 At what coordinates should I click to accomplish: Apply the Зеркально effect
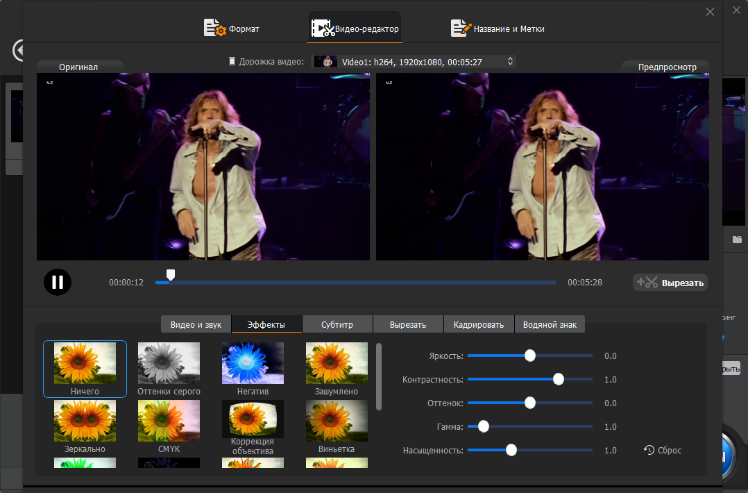pos(85,426)
